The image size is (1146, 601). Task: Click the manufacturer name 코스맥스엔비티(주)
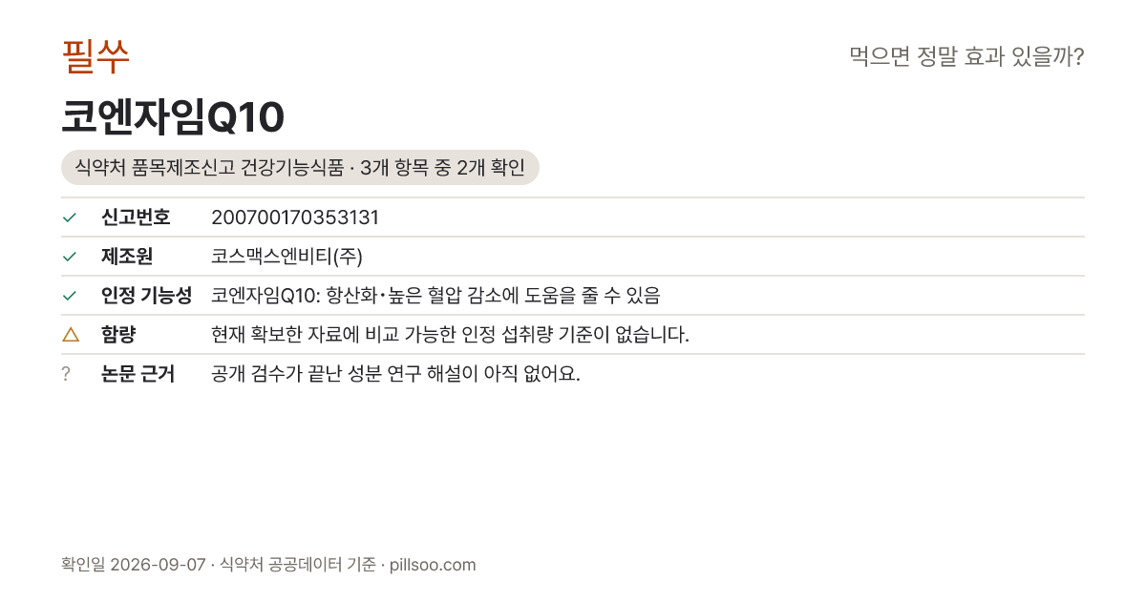(x=287, y=257)
